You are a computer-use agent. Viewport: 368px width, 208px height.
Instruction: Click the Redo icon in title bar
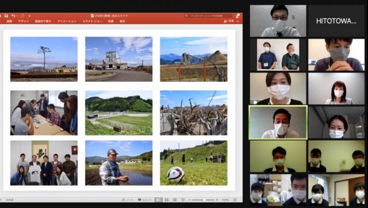point(22,16)
